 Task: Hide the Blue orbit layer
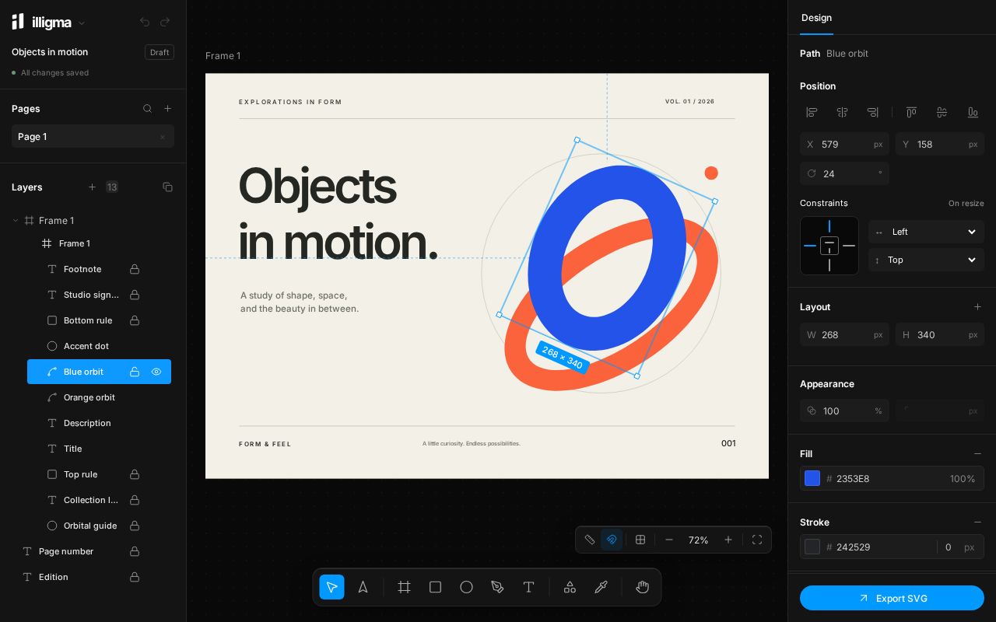click(156, 372)
